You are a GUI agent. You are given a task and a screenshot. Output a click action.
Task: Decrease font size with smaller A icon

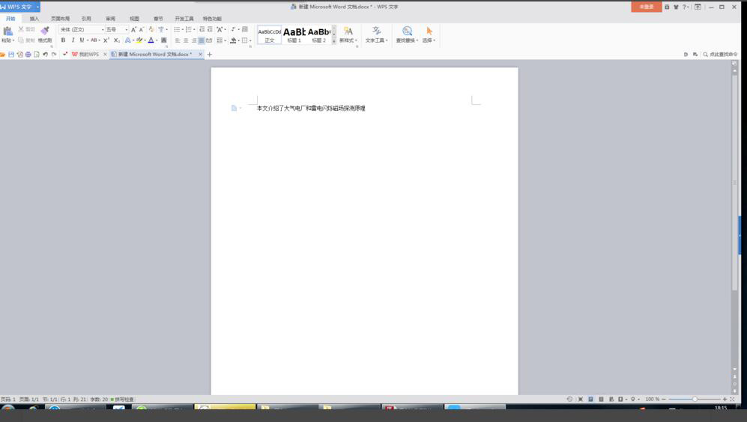142,29
